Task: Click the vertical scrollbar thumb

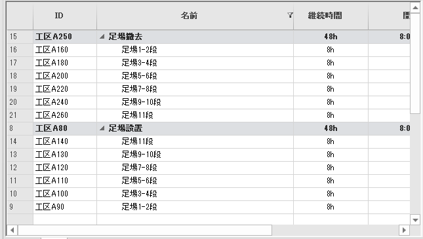Action: 415,64
